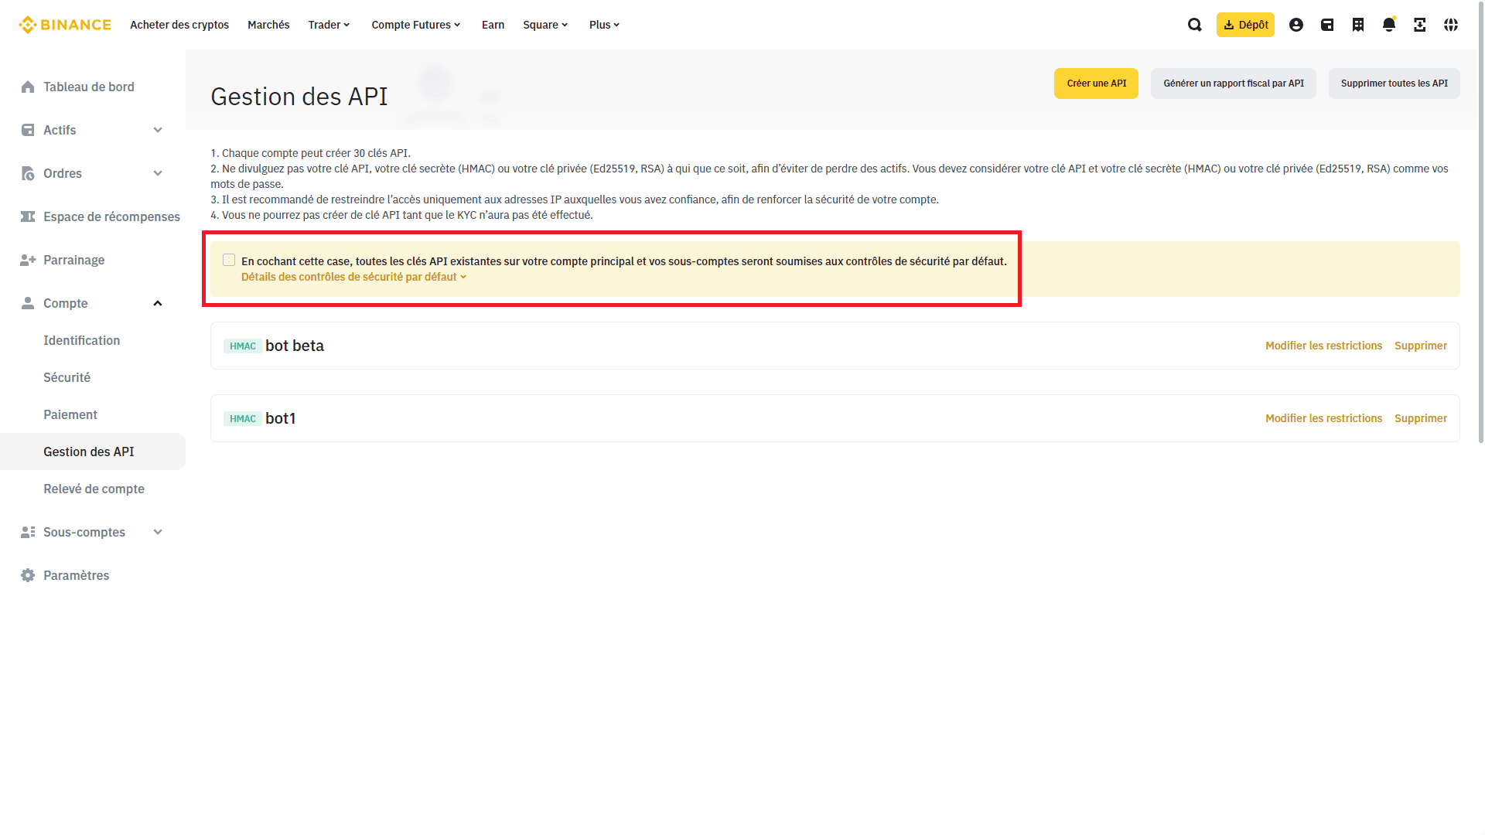Expand Détails des contrôles de sécurité par défaut
Image resolution: width=1485 pixels, height=835 pixels.
(x=354, y=277)
